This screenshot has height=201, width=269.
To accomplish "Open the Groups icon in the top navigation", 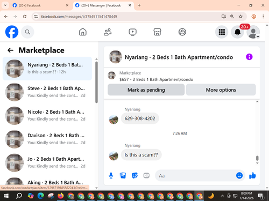I will [182, 32].
